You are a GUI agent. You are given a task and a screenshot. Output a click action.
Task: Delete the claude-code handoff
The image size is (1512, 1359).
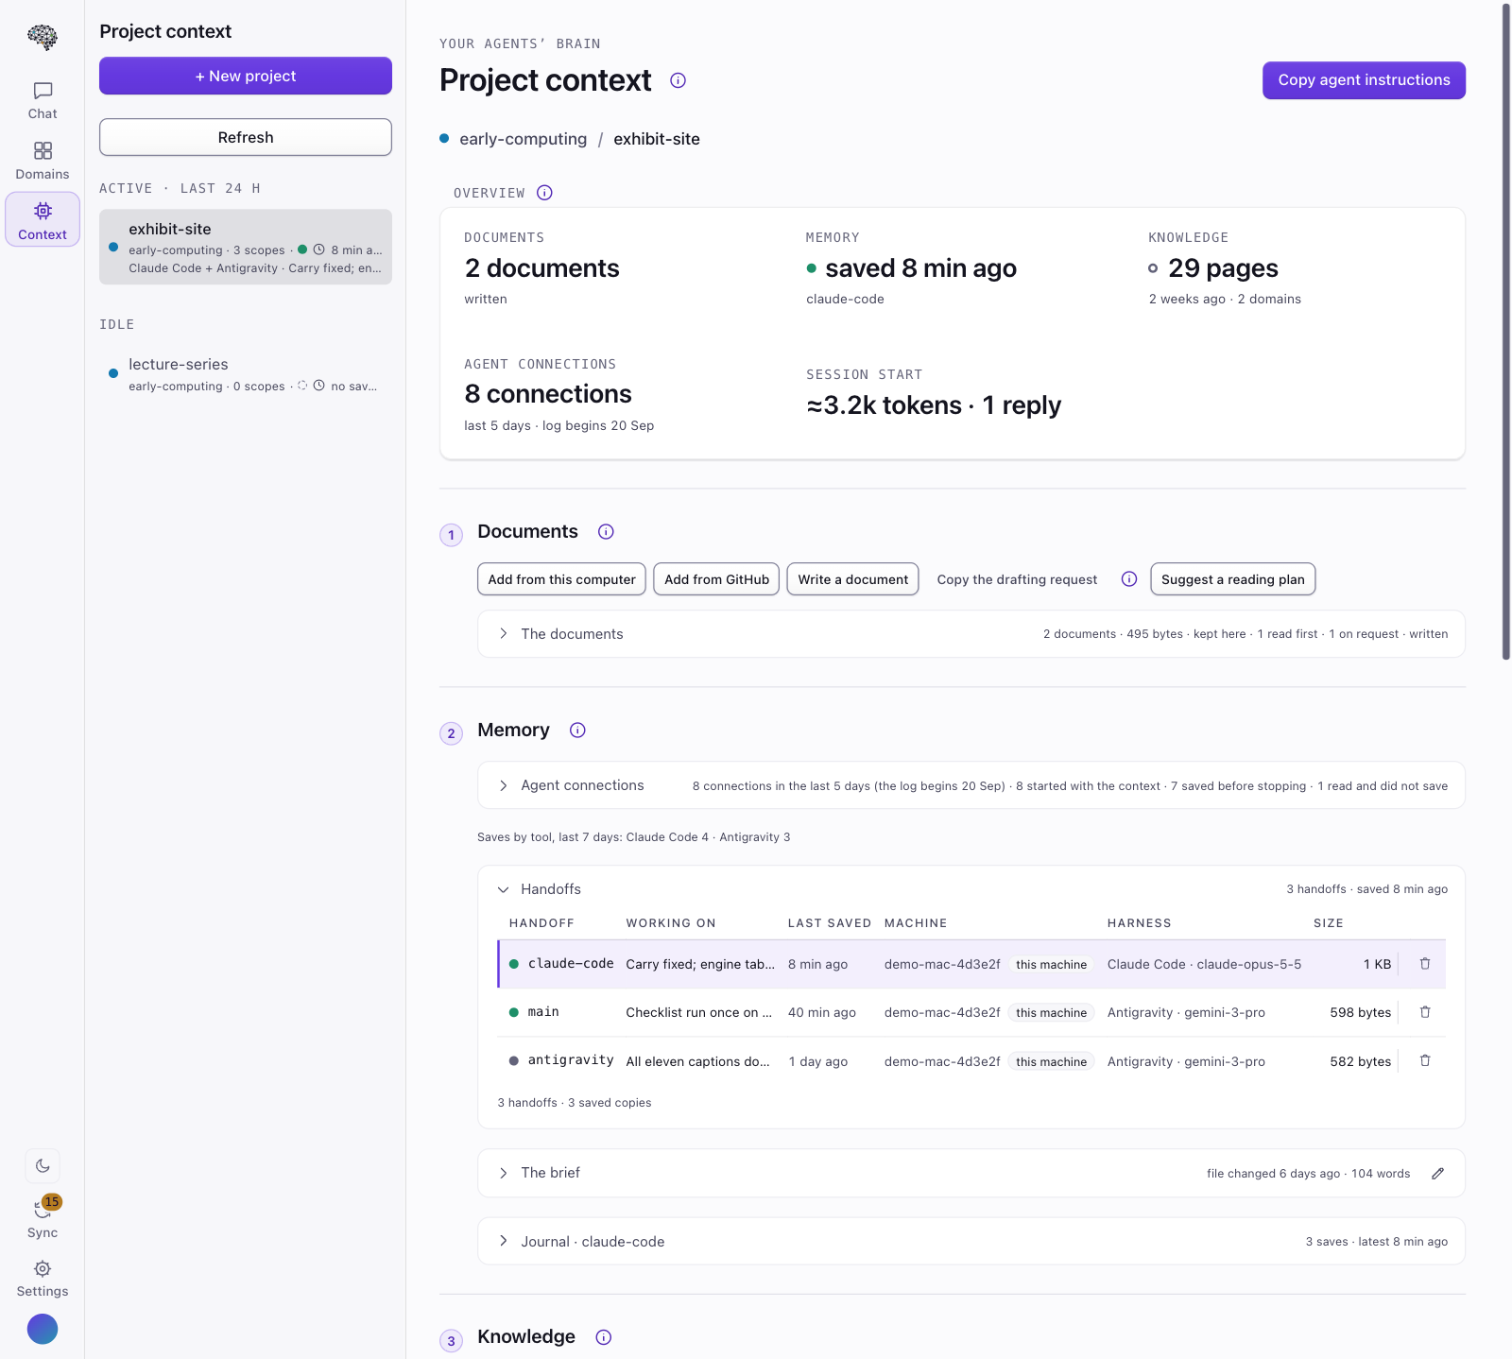pyautogui.click(x=1425, y=964)
